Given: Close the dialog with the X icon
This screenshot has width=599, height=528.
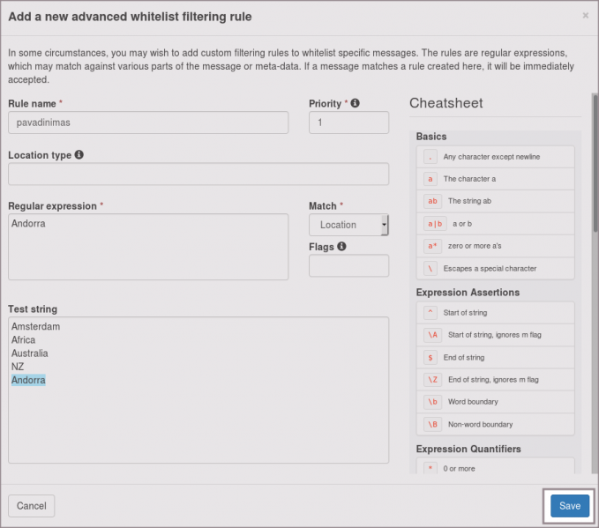Looking at the screenshot, I should 586,16.
